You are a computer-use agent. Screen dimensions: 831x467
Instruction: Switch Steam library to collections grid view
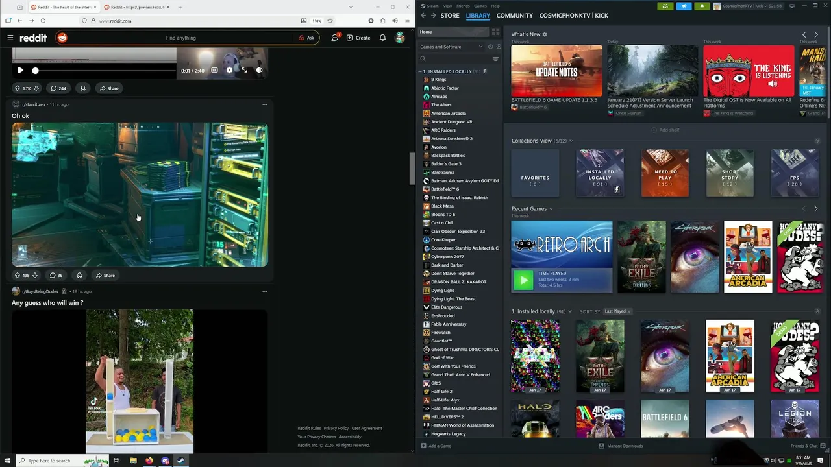click(495, 32)
